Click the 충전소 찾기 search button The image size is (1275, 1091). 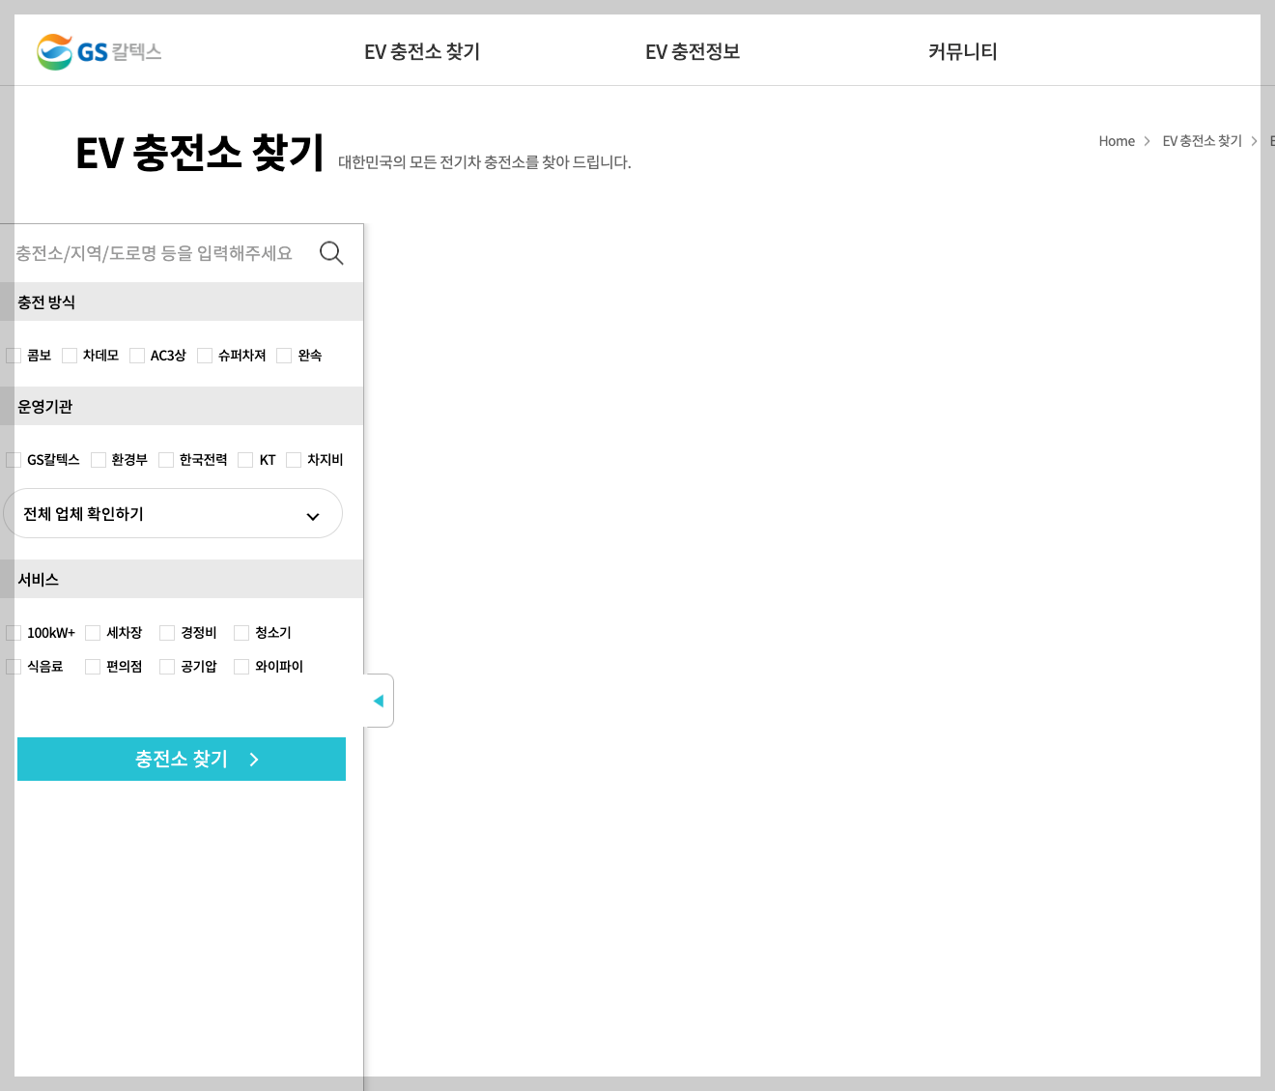click(x=182, y=760)
